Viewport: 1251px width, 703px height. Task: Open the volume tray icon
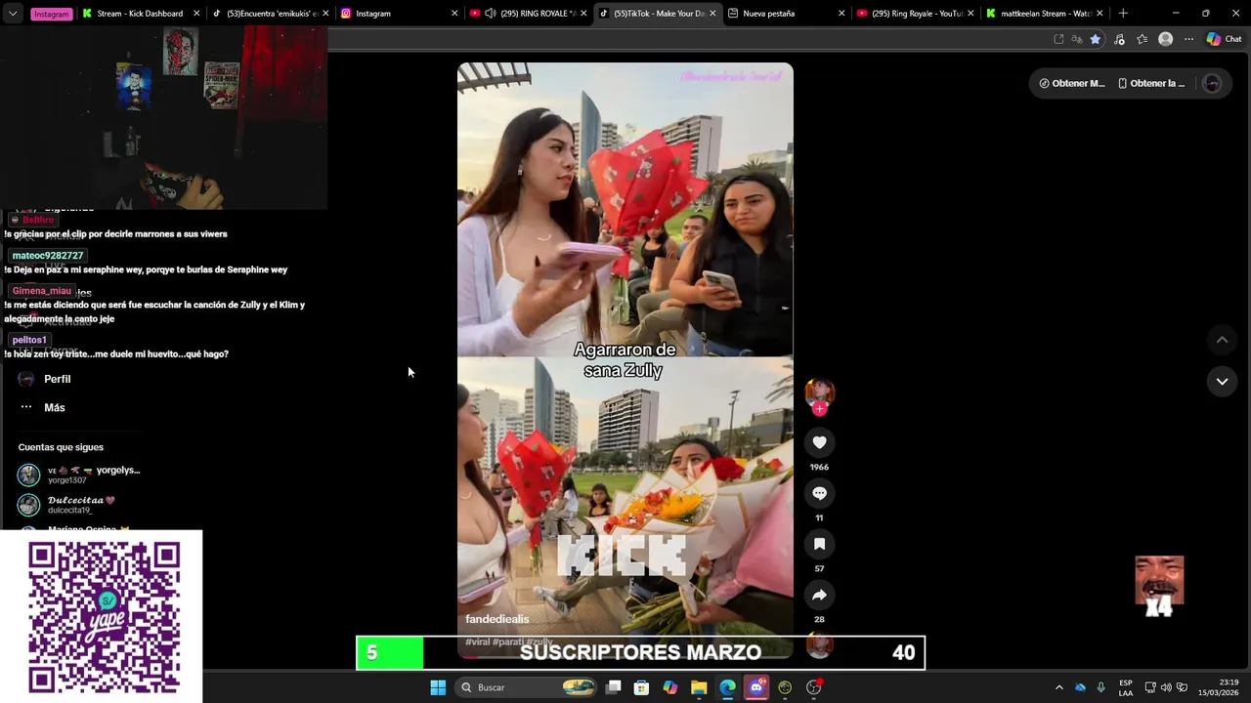click(x=1166, y=687)
